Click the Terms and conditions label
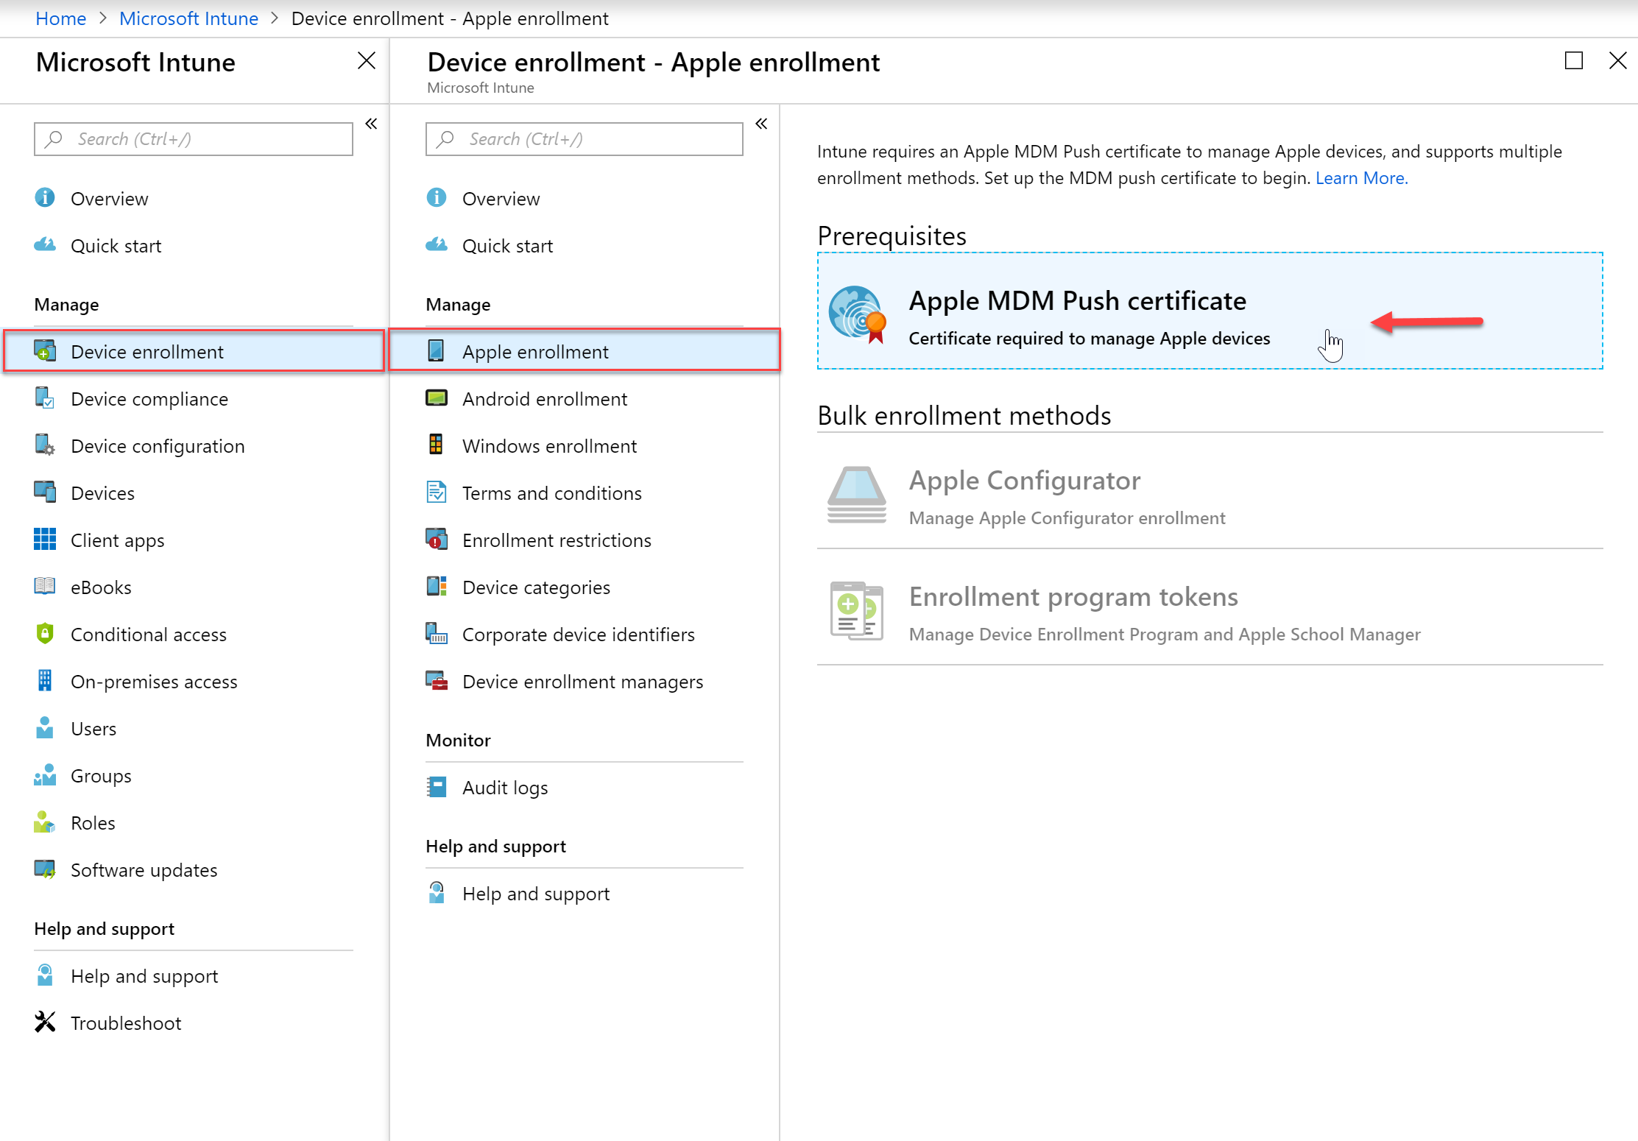The image size is (1638, 1141). [552, 493]
